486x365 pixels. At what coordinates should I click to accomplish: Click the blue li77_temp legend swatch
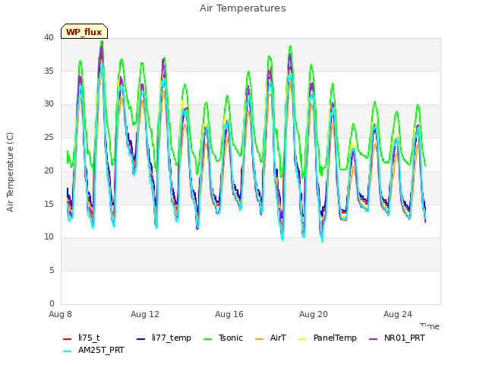tap(140, 339)
